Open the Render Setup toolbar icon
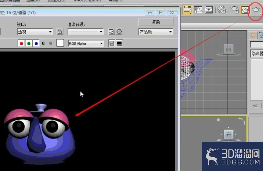The height and width of the screenshot is (171, 263). [x=234, y=9]
